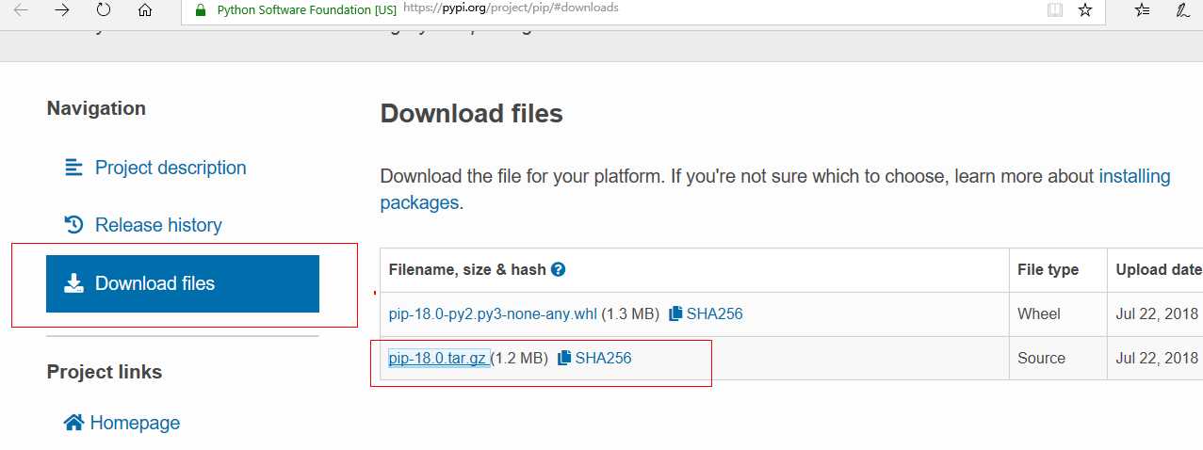Copy SHA256 hash for the wheel file
The image size is (1203, 450).
(706, 313)
